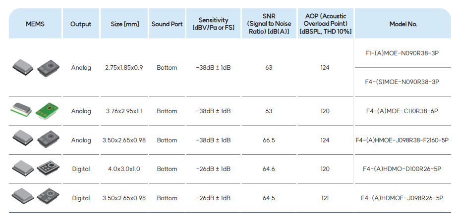The width and height of the screenshot is (458, 221).
Task: Select the Output column header
Action: click(x=81, y=24)
